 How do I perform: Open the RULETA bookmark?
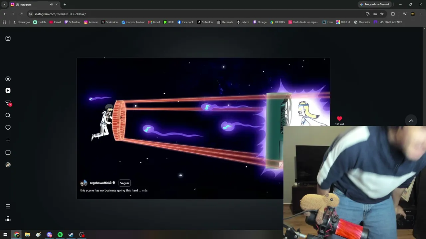[x=343, y=22]
